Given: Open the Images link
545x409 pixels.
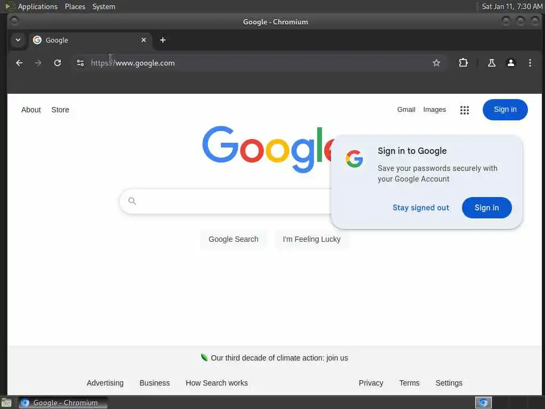Looking at the screenshot, I should 434,110.
